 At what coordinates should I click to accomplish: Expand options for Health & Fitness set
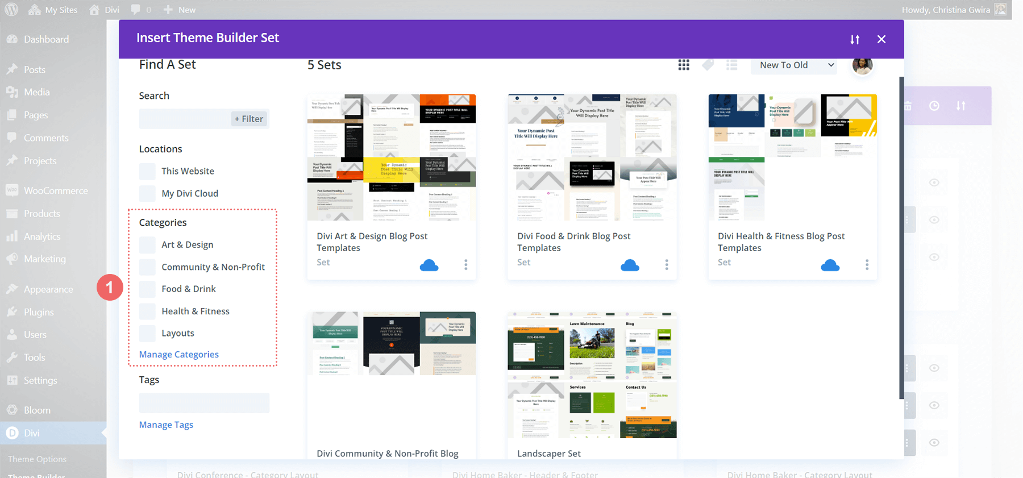867,265
